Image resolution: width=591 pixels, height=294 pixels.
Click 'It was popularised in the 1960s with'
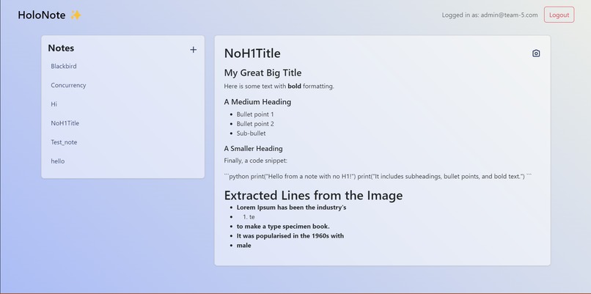290,235
